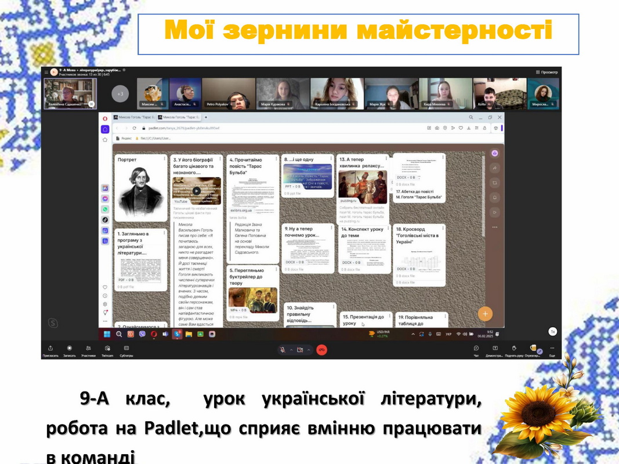Open the Участники participants list

(88, 350)
